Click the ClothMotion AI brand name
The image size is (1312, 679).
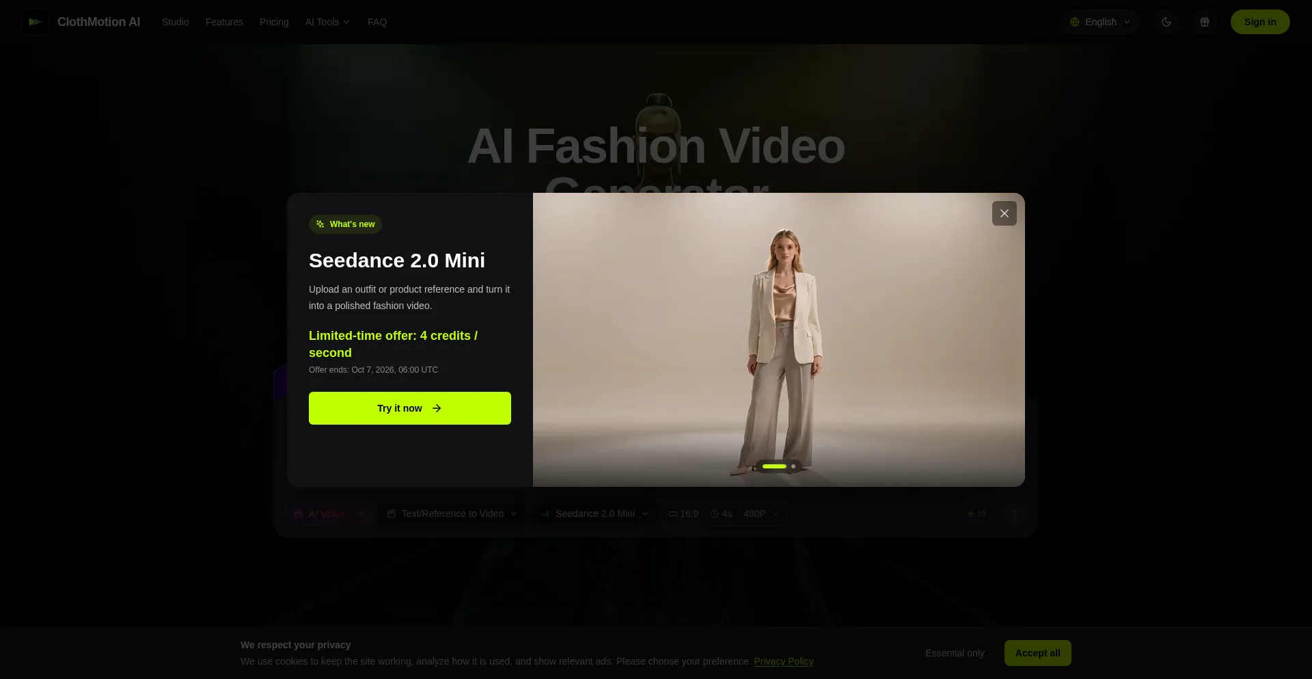pos(98,22)
